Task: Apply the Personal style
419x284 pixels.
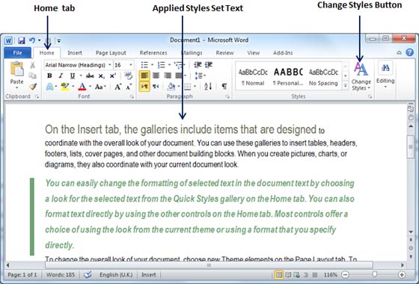Action: 288,77
